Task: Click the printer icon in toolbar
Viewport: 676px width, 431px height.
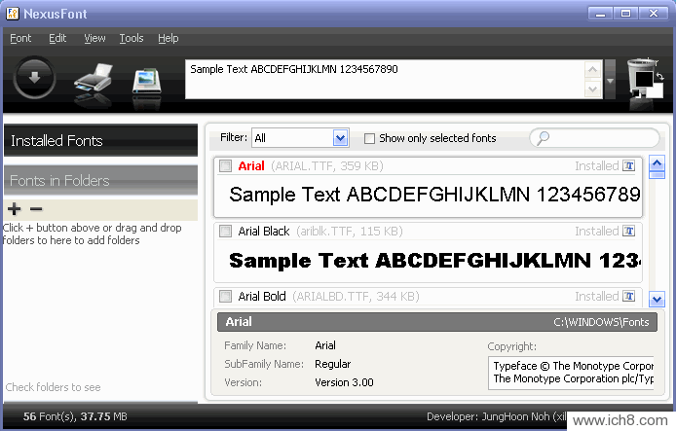Action: click(x=93, y=78)
